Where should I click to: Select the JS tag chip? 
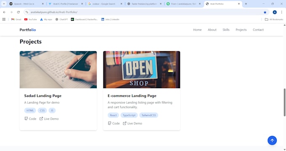52,110
